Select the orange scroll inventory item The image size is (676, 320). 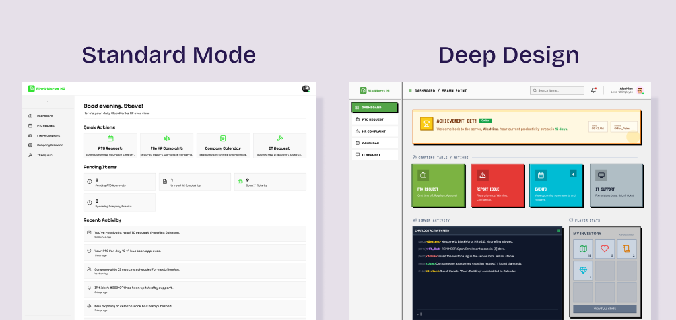(x=625, y=249)
